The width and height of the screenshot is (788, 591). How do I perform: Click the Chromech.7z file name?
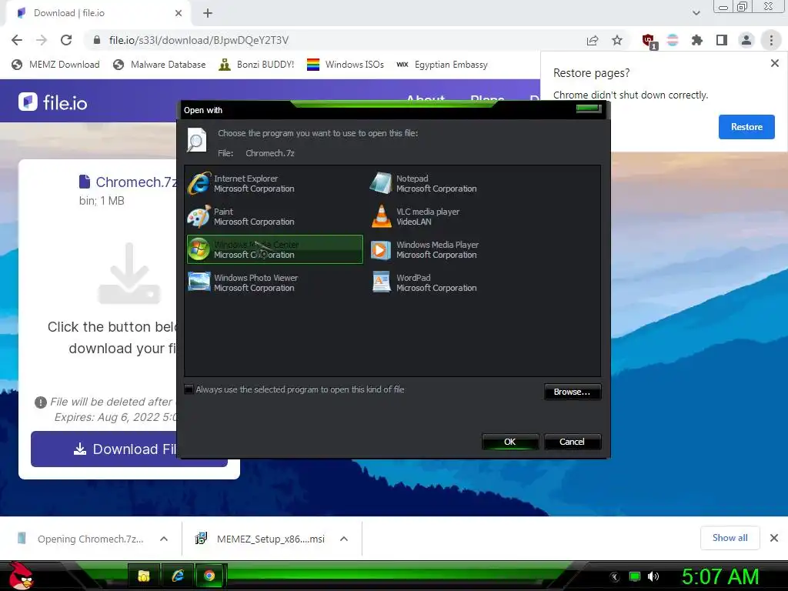coord(136,182)
